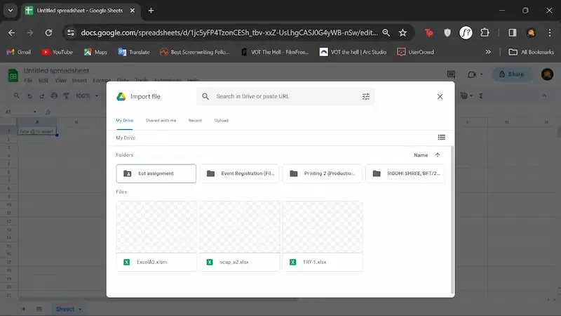
Task: Open Maps bookmark
Action: click(x=95, y=52)
